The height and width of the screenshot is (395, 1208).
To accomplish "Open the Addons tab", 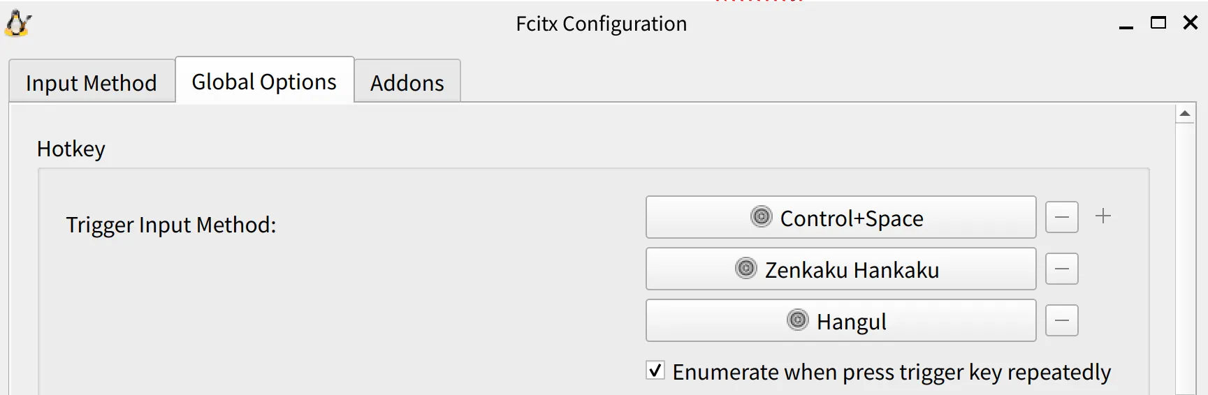I will [407, 83].
